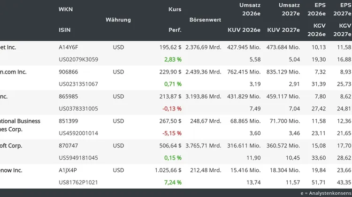Image resolution: width=352 pixels, height=197 pixels.
Task: Click the Börsenwert column header
Action: coord(205,20)
